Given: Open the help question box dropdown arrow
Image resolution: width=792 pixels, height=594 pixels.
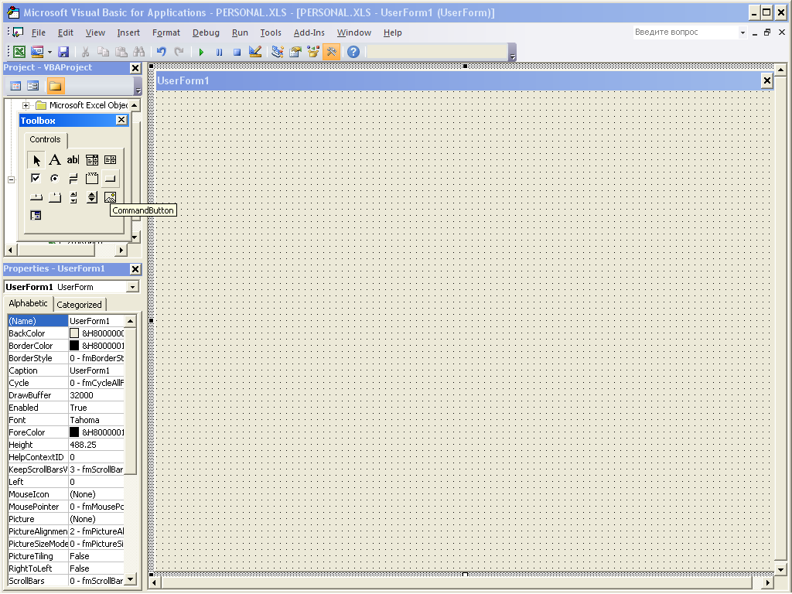Looking at the screenshot, I should coord(742,32).
